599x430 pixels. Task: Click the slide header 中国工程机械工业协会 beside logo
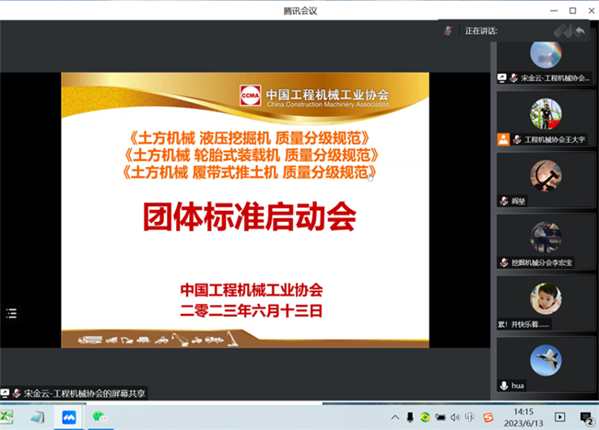pyautogui.click(x=327, y=94)
